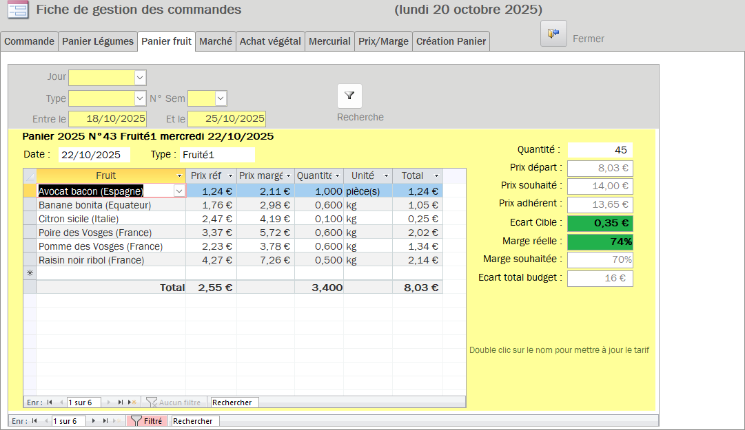This screenshot has height=430, width=745.
Task: Open the Mercurial tab
Action: [329, 41]
